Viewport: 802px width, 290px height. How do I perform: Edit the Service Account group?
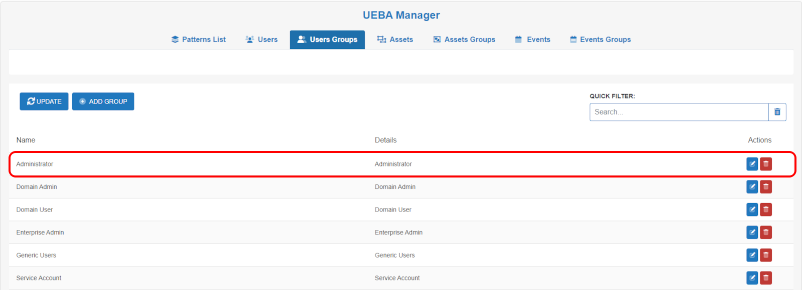pos(752,278)
